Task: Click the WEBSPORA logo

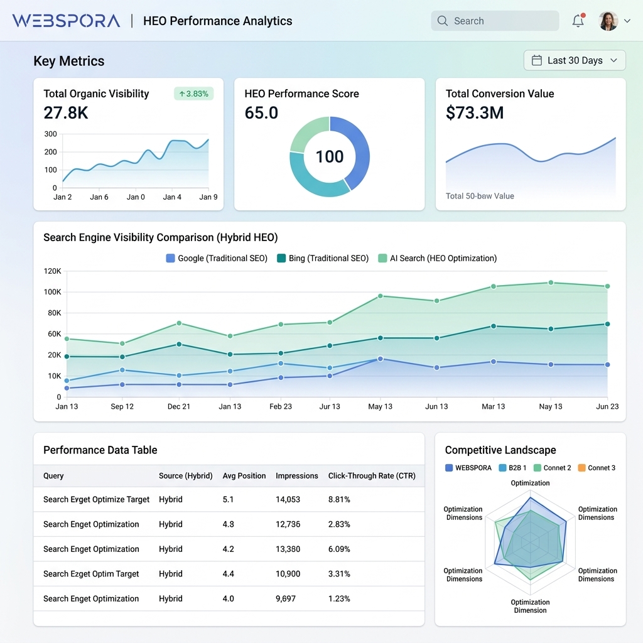Action: point(66,21)
